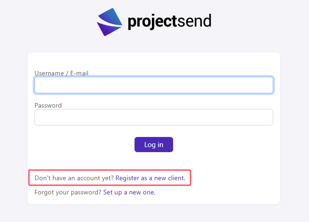The height and width of the screenshot is (222, 309).
Task: Click the words "new one" in reset link
Action: [x=142, y=193]
